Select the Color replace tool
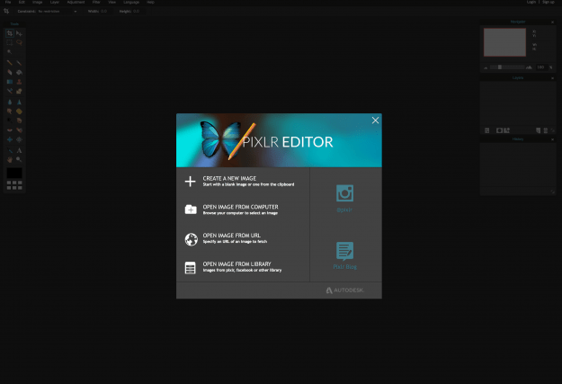 (10, 91)
